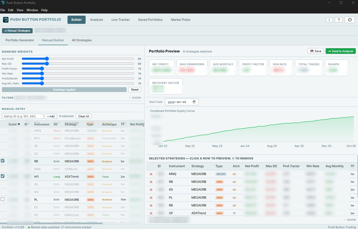
Task: Tick the NG MEGAORB row checkbox
Action: [x=3, y=192]
